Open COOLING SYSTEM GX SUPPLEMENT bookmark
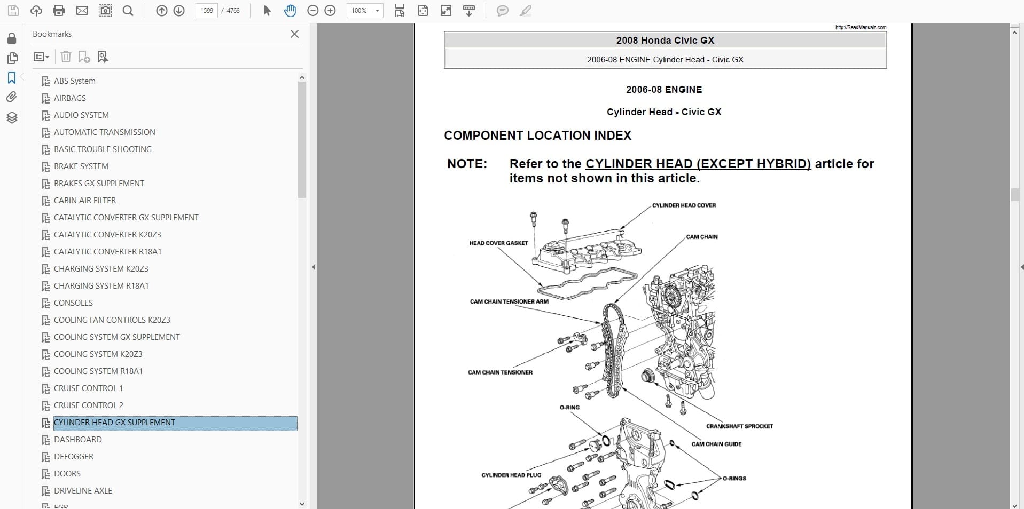This screenshot has width=1024, height=509. pyautogui.click(x=117, y=337)
